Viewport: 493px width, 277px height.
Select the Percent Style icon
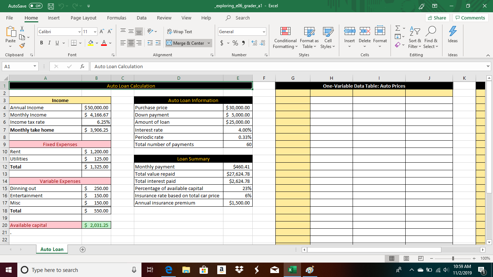click(x=235, y=43)
